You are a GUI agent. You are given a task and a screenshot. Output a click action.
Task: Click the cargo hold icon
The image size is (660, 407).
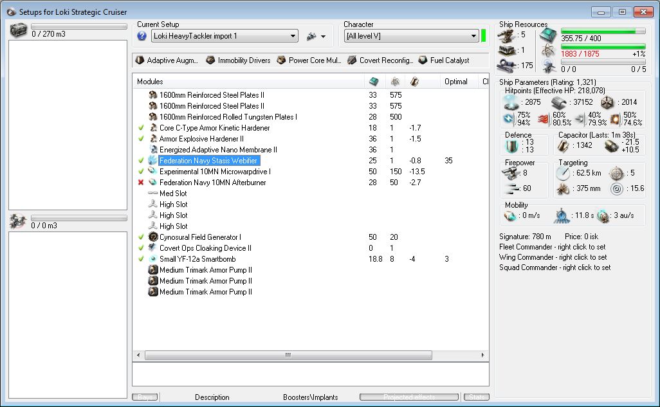pyautogui.click(x=19, y=30)
